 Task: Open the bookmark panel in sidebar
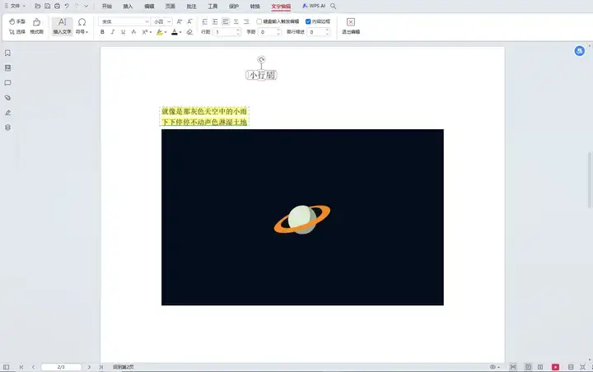pyautogui.click(x=7, y=53)
